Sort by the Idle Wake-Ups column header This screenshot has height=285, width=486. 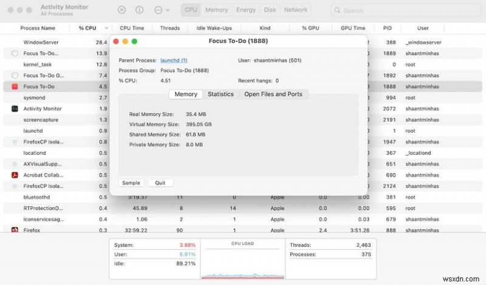[x=214, y=28]
